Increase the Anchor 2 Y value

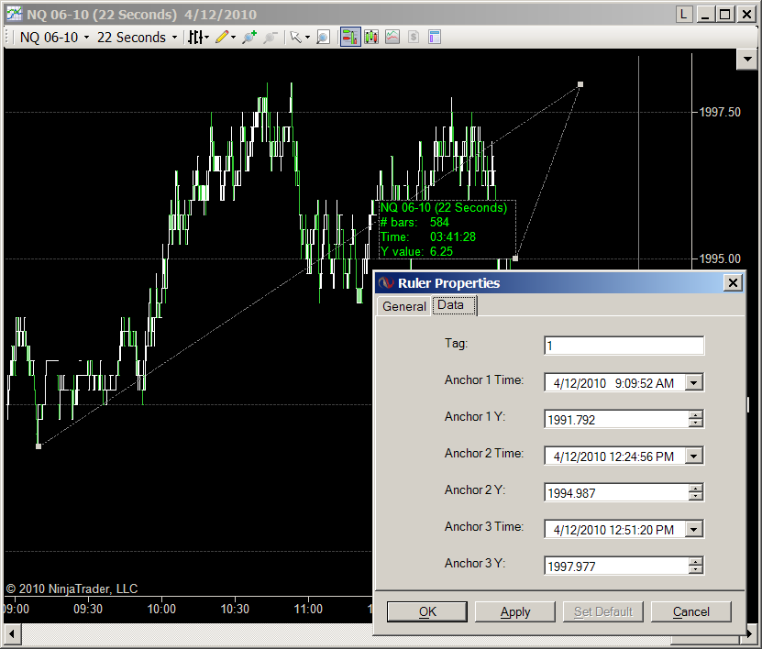(696, 489)
